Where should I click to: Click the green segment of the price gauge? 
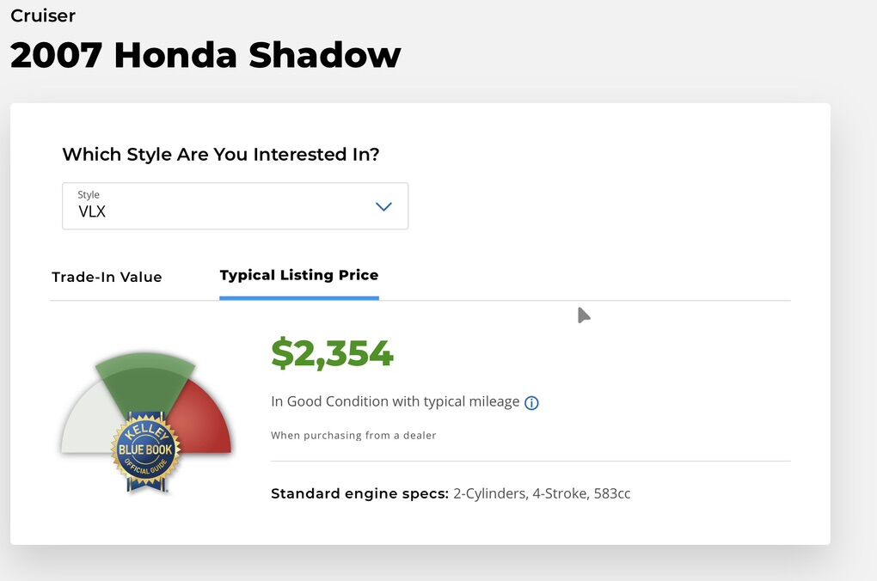coord(144,376)
